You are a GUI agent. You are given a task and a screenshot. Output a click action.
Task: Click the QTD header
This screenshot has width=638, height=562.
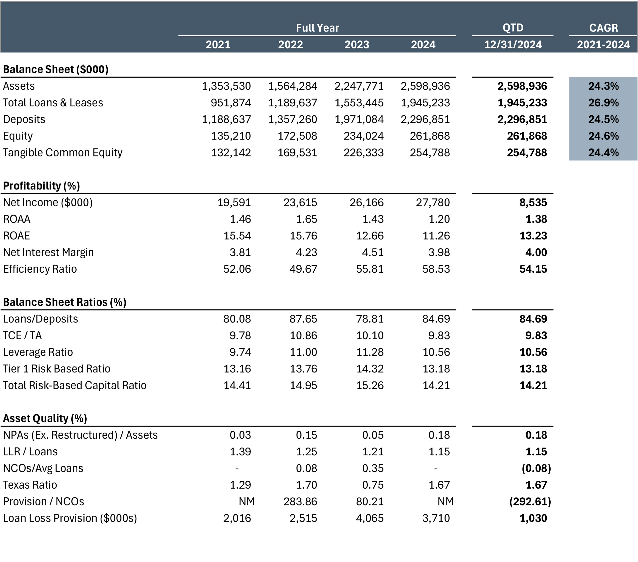[x=513, y=28]
